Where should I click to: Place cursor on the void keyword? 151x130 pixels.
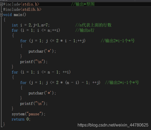(7, 15)
